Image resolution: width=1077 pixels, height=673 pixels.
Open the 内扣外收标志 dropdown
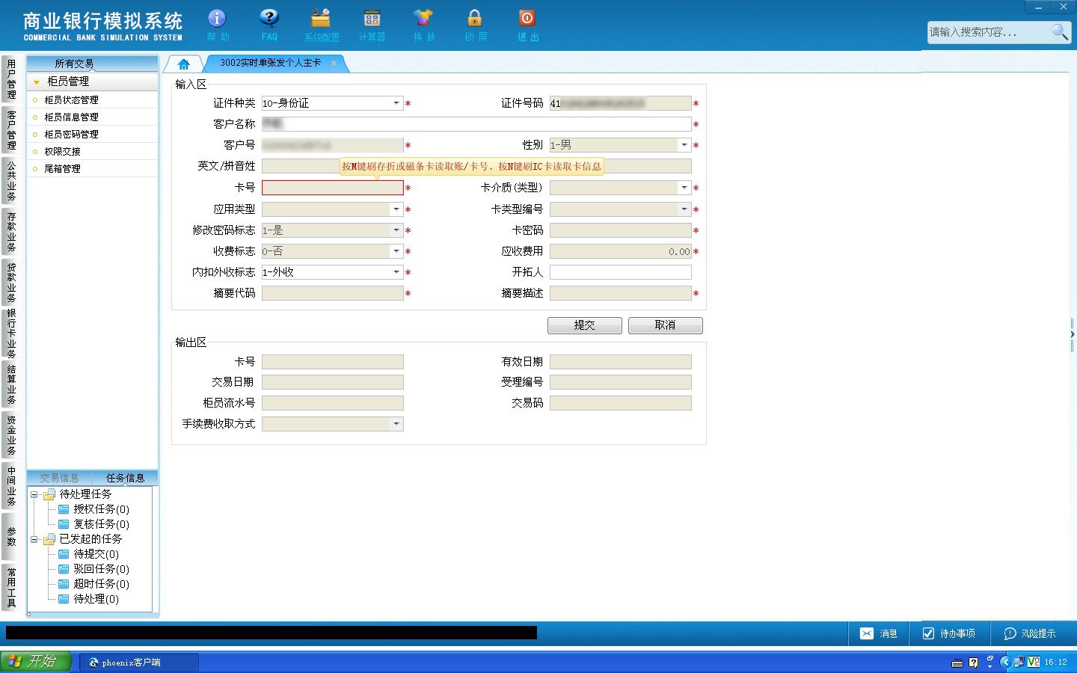pyautogui.click(x=396, y=272)
